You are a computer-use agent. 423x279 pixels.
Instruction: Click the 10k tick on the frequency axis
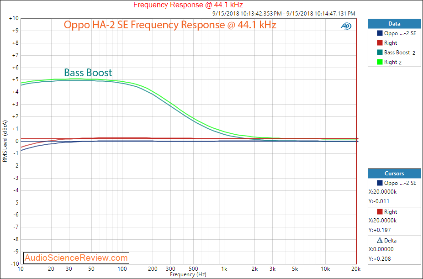(x=325, y=269)
